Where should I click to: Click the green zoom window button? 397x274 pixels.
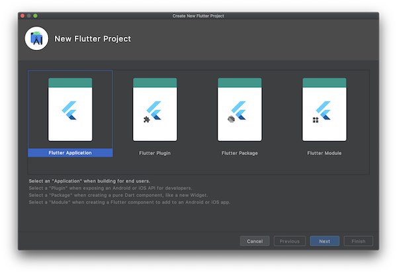tap(36, 16)
